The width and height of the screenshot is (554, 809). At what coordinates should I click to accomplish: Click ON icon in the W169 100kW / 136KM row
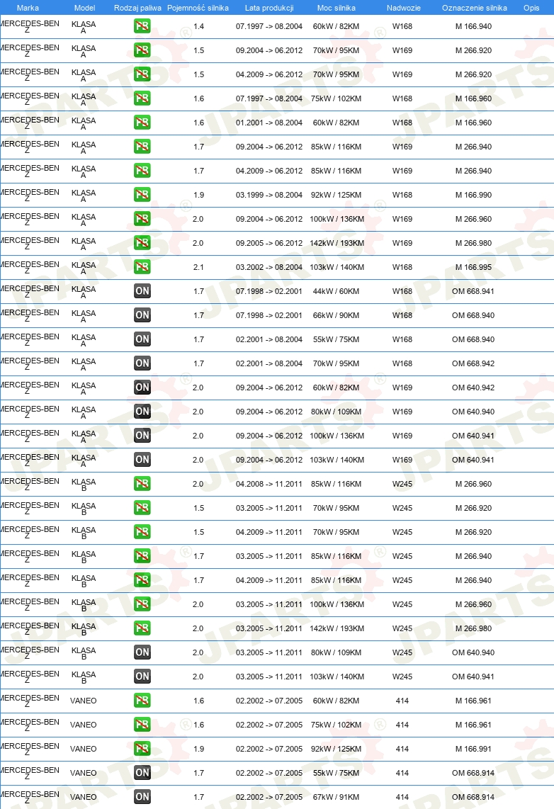pyautogui.click(x=142, y=436)
